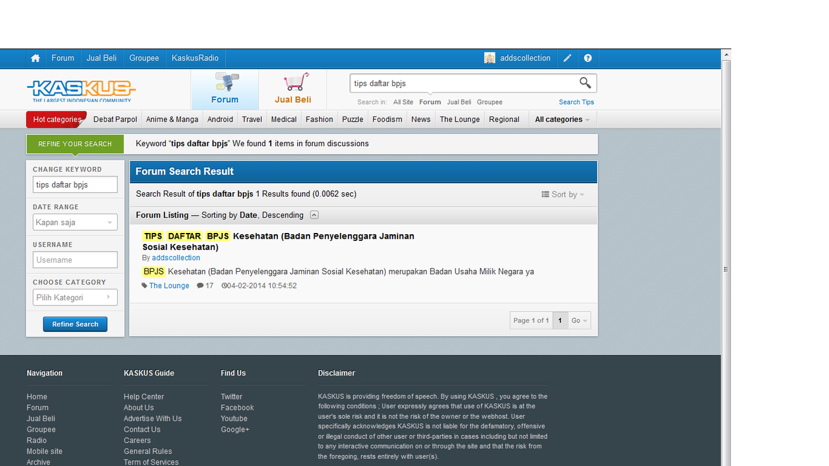The image size is (829, 466).
Task: Open the question mark help icon
Action: (x=588, y=58)
